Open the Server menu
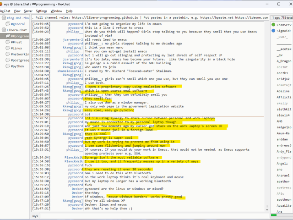The height and width of the screenshot is (220, 293). point(28,11)
